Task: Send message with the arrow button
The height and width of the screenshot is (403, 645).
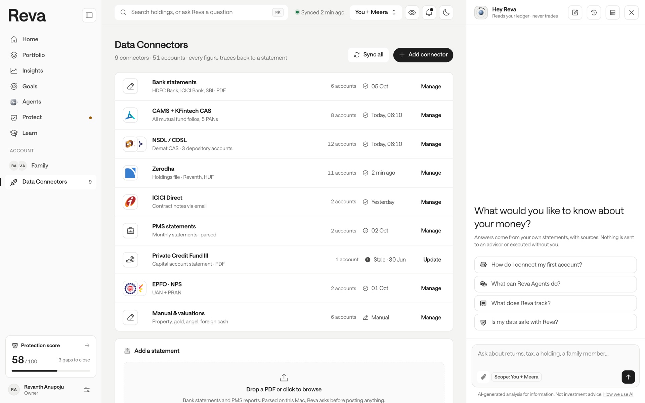Action: coord(628,377)
